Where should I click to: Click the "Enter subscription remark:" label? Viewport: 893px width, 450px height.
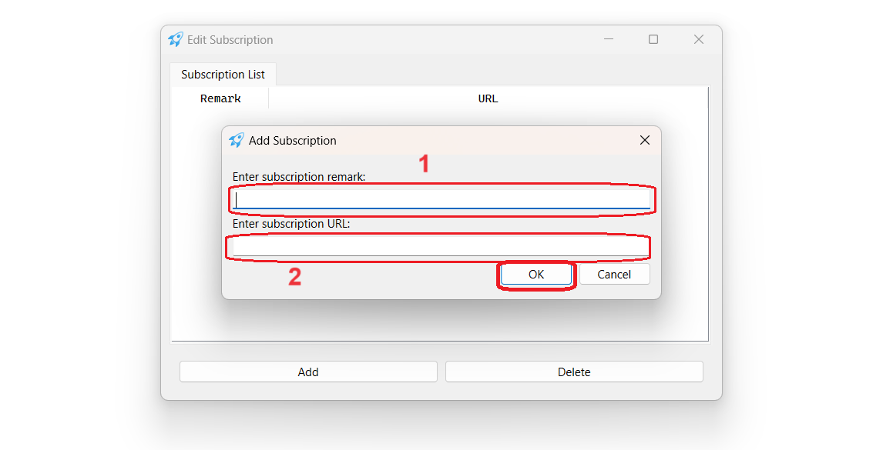299,177
